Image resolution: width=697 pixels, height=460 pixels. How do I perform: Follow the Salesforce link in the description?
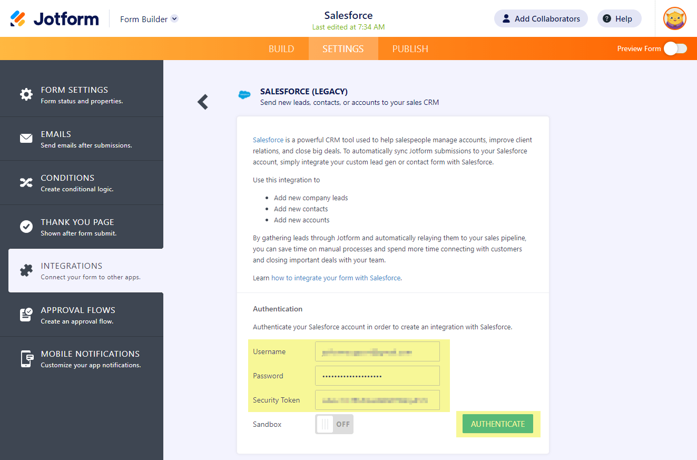point(268,140)
